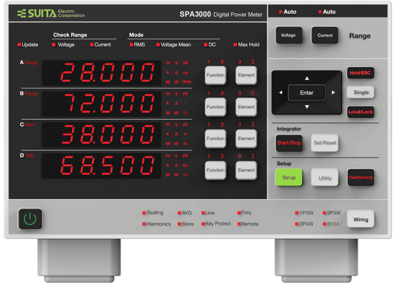Click Element button for display B

246,107
